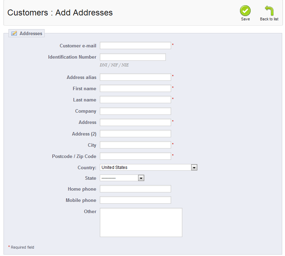285x256 pixels.
Task: Click into the City field
Action: [x=135, y=145]
